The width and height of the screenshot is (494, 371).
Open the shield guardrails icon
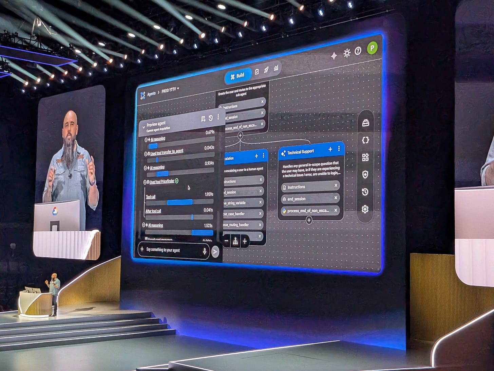click(365, 175)
